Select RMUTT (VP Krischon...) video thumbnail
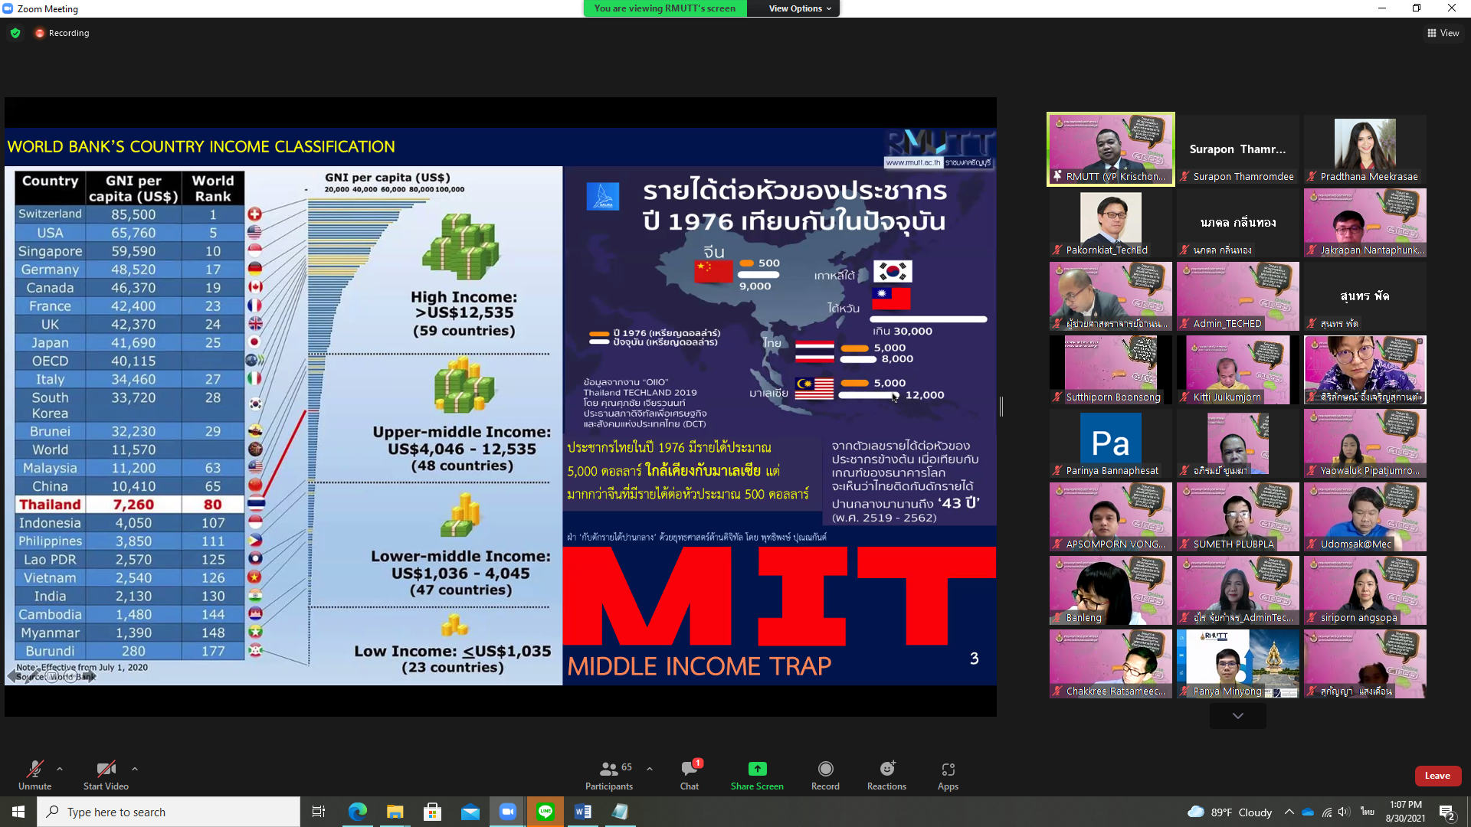1471x827 pixels. click(x=1111, y=149)
